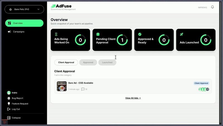
Task: Follow the View All Ads link
Action: 133,98
